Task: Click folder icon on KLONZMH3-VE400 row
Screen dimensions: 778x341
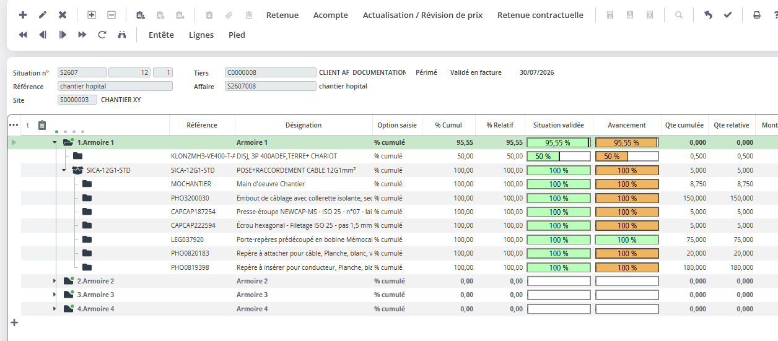Action: tap(77, 156)
